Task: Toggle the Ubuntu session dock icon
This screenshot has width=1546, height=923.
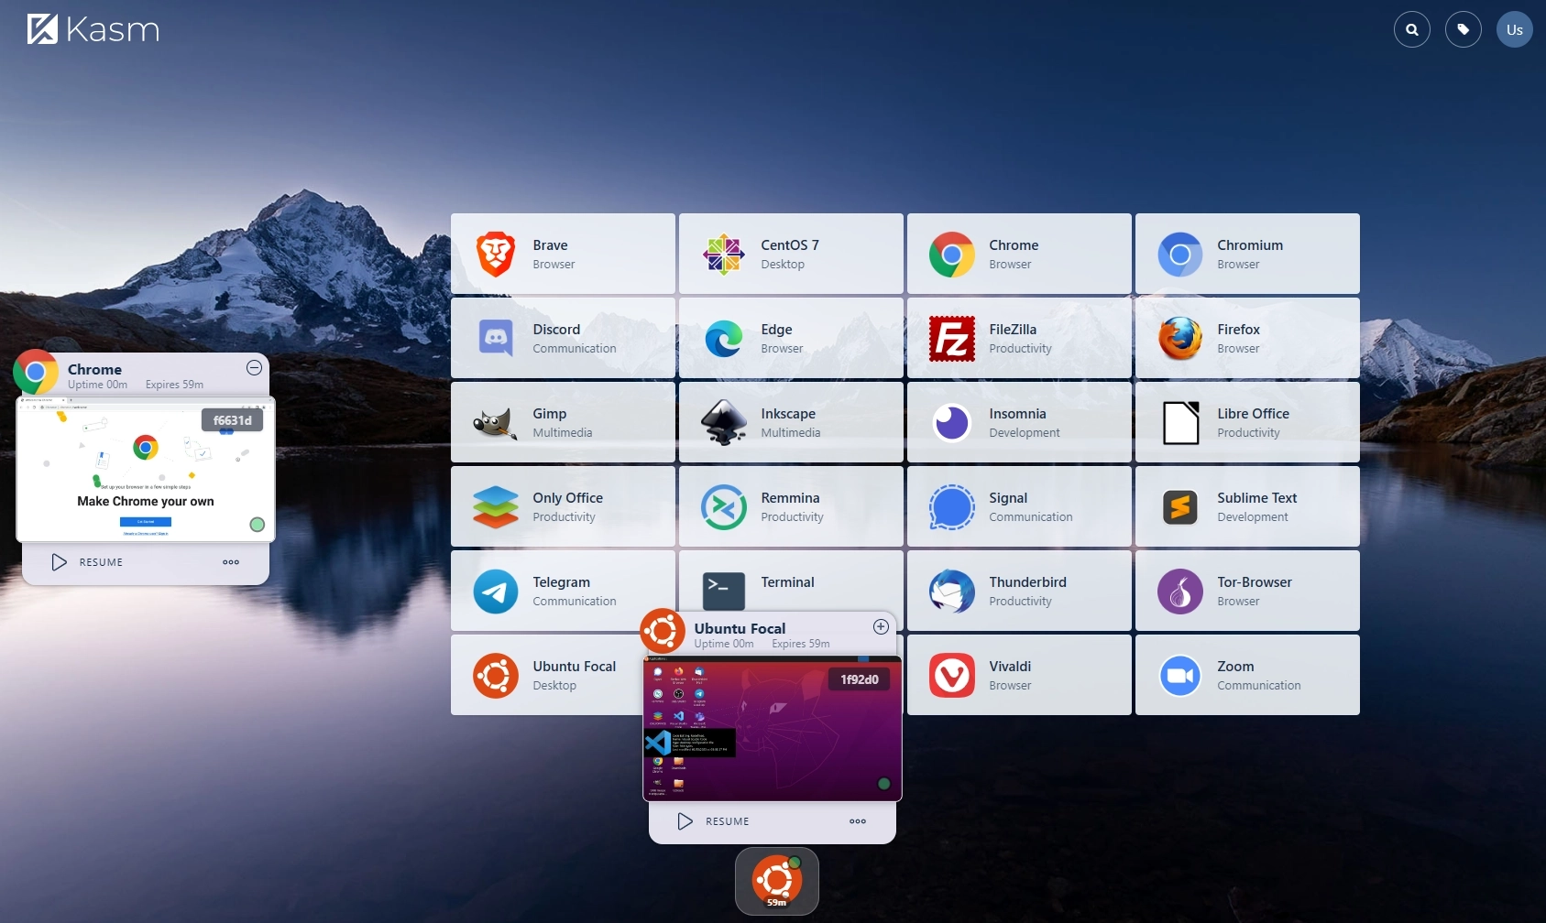Action: (x=776, y=880)
